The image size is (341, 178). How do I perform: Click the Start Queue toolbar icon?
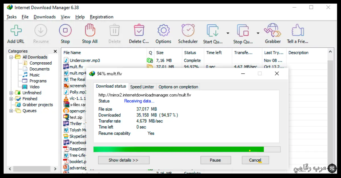[x=213, y=30]
